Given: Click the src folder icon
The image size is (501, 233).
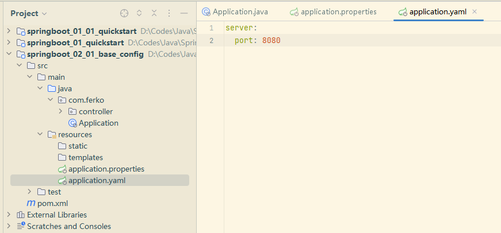Looking at the screenshot, I should click(x=31, y=65).
